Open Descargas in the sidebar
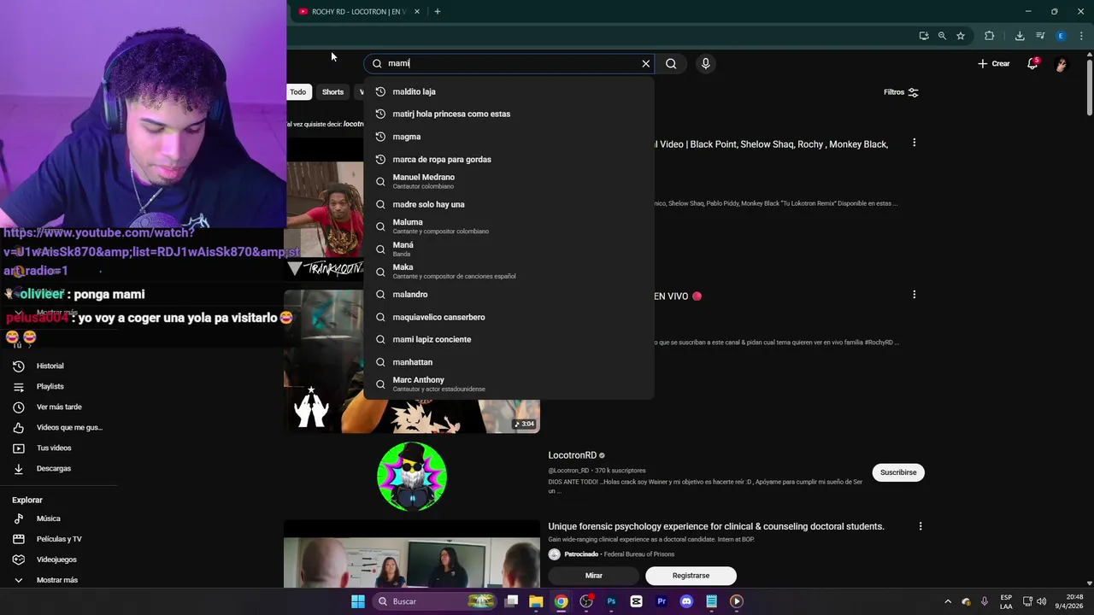Viewport: 1094px width, 615px height. click(x=53, y=468)
